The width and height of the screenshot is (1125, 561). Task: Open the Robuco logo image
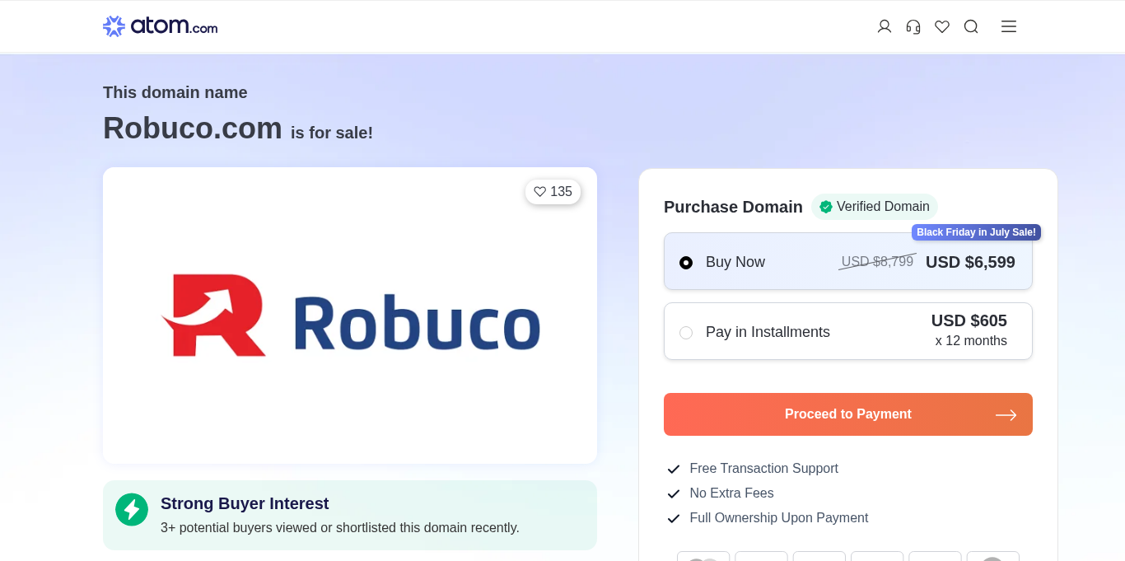tap(350, 316)
